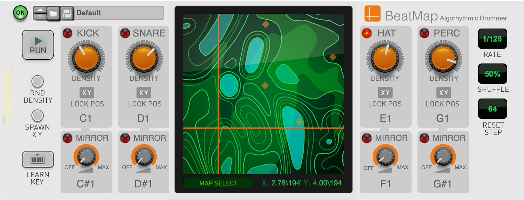
Task: Toggle the HAT channel LED
Action: coord(367,33)
